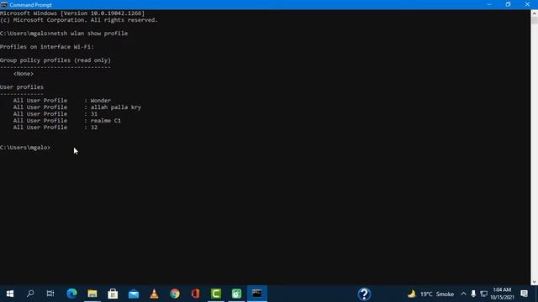Click the profile named '31'

[x=94, y=114]
